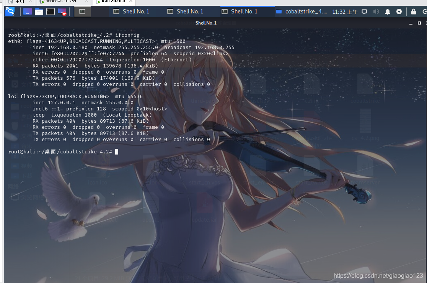427x283 pixels.
Task: Open the Kali dragon applications menu
Action: coord(10,12)
